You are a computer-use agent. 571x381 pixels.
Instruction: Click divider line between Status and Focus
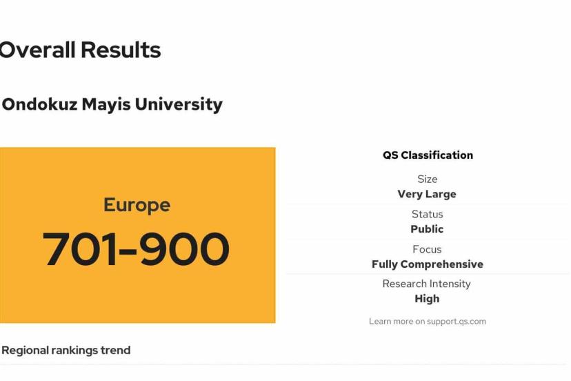click(427, 240)
